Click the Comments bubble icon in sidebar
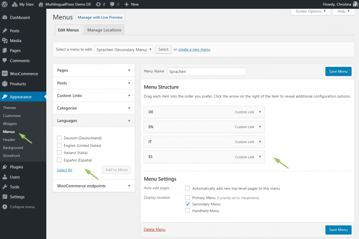The width and height of the screenshot is (359, 239). 5,61
